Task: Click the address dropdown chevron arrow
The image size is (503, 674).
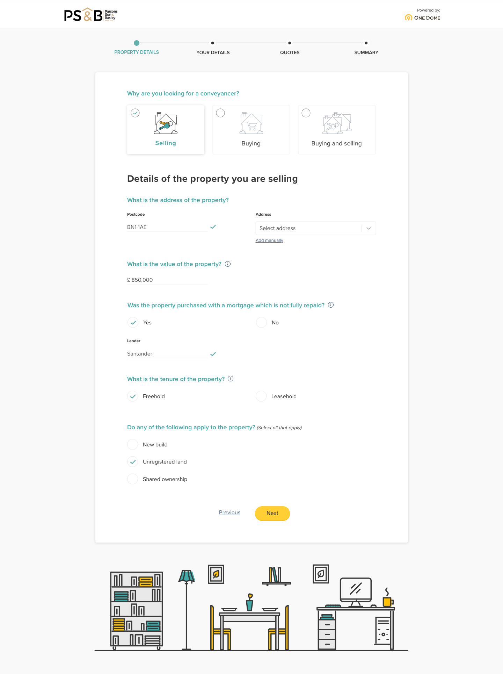Action: pos(369,228)
